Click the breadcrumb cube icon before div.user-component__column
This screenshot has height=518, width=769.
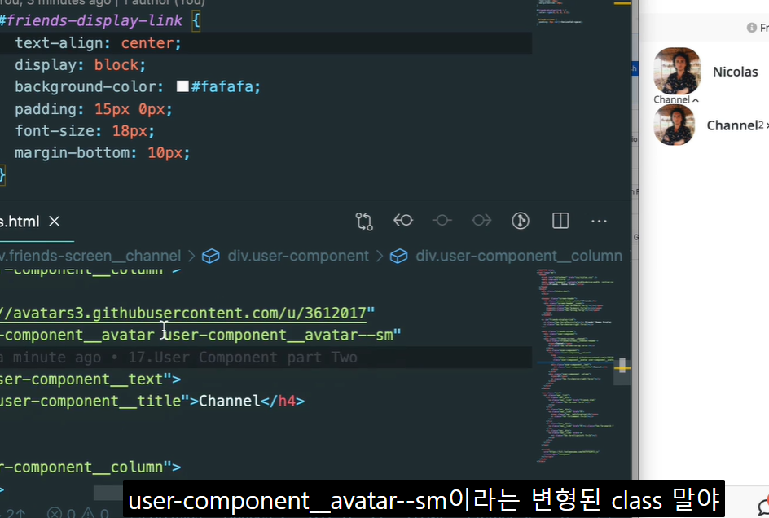click(398, 256)
